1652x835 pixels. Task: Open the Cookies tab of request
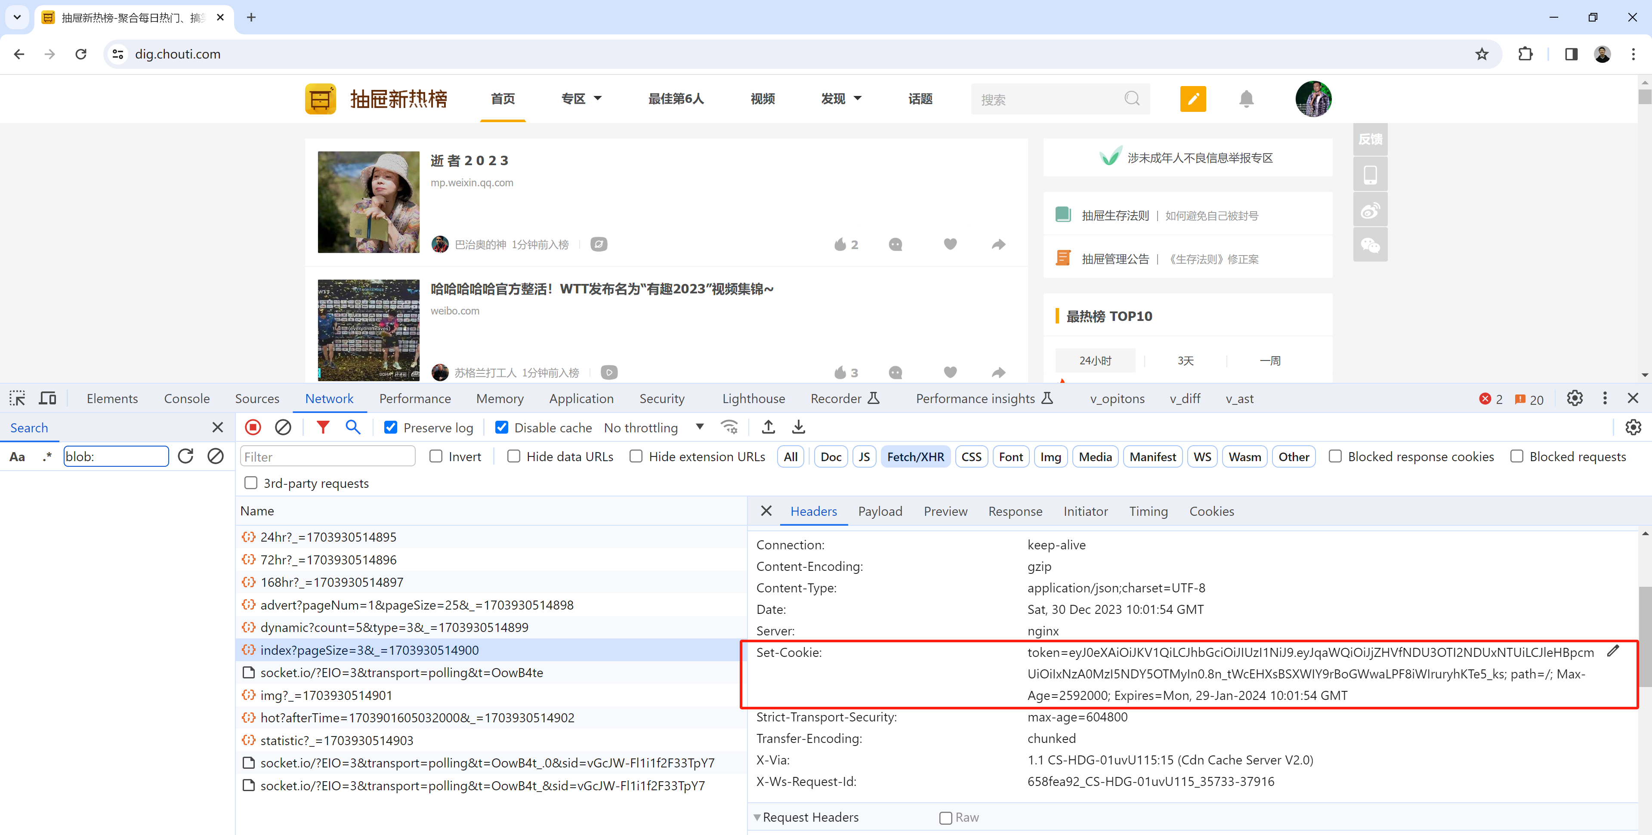tap(1211, 511)
